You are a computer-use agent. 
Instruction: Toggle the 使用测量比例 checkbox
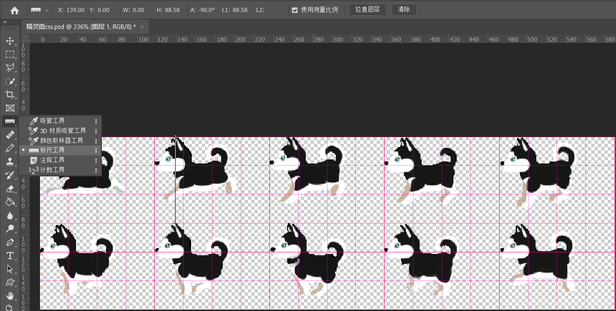pos(295,10)
